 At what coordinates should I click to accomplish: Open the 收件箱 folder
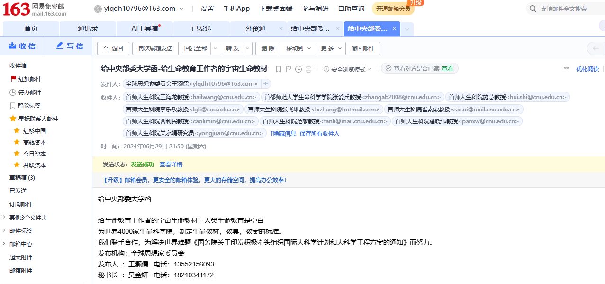point(18,66)
